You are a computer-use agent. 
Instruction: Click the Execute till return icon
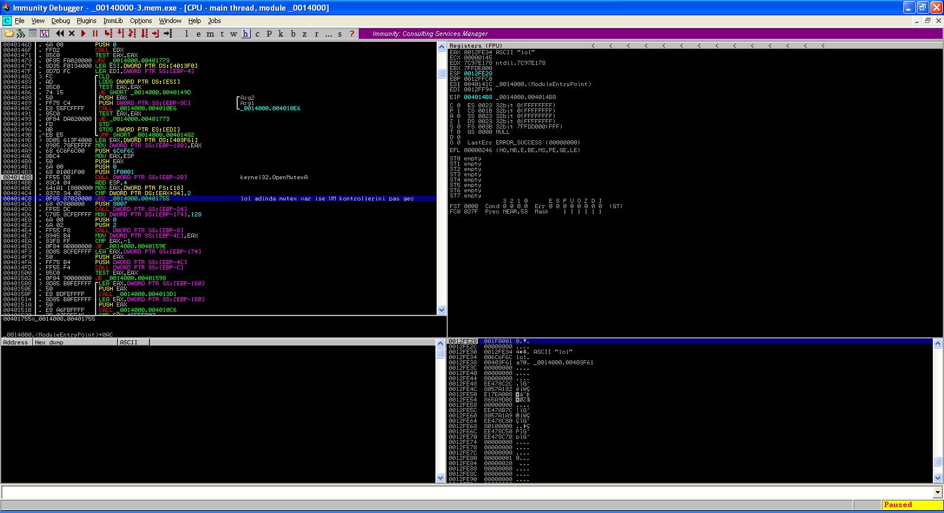[155, 34]
